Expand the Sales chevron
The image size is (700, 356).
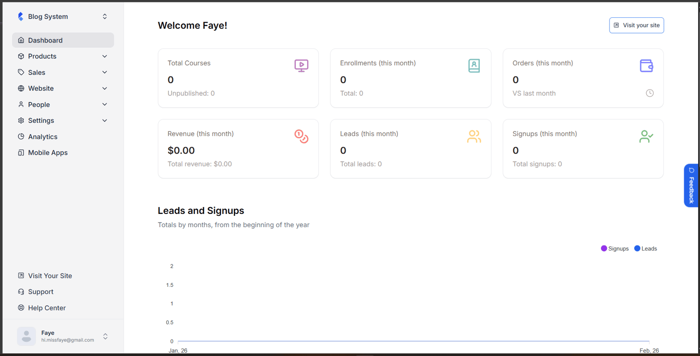pos(105,72)
